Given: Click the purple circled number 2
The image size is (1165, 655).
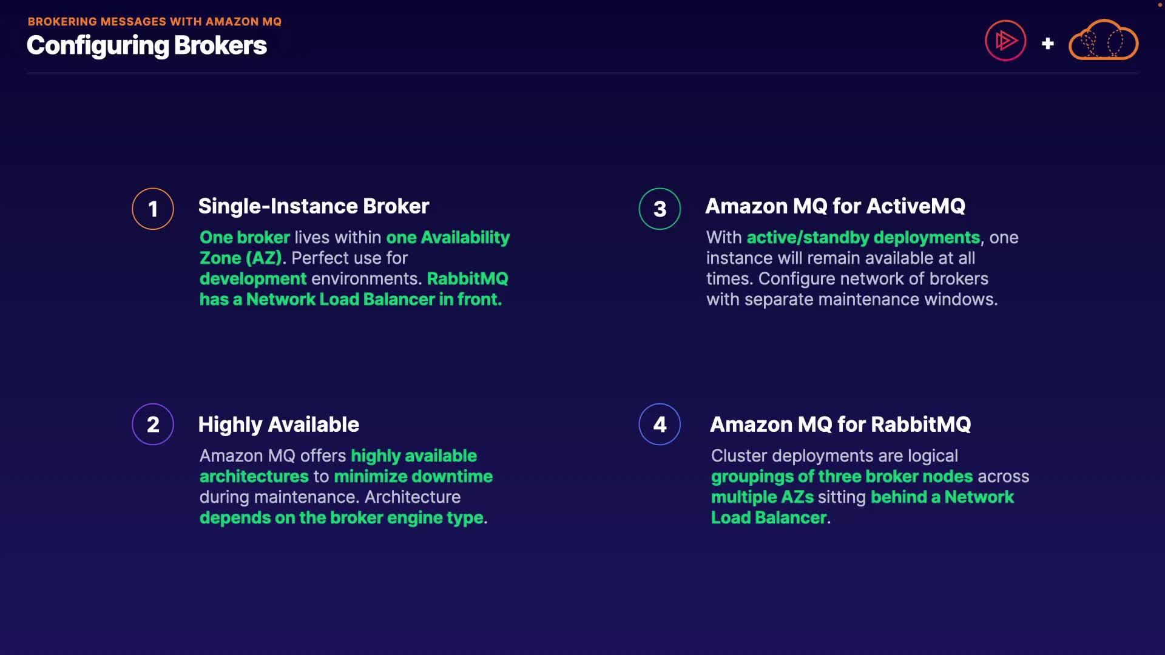Looking at the screenshot, I should [153, 425].
